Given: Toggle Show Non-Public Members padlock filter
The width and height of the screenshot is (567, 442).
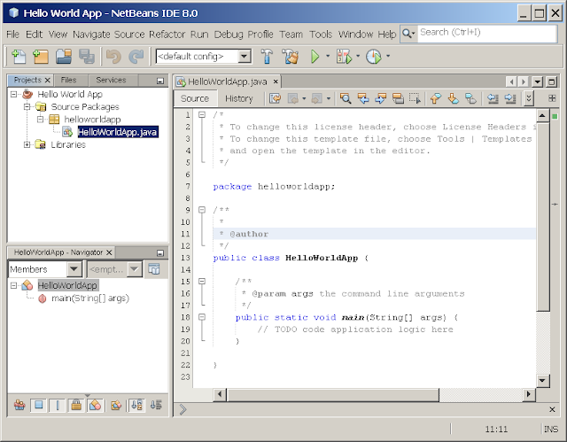Looking at the screenshot, I should coord(76,405).
